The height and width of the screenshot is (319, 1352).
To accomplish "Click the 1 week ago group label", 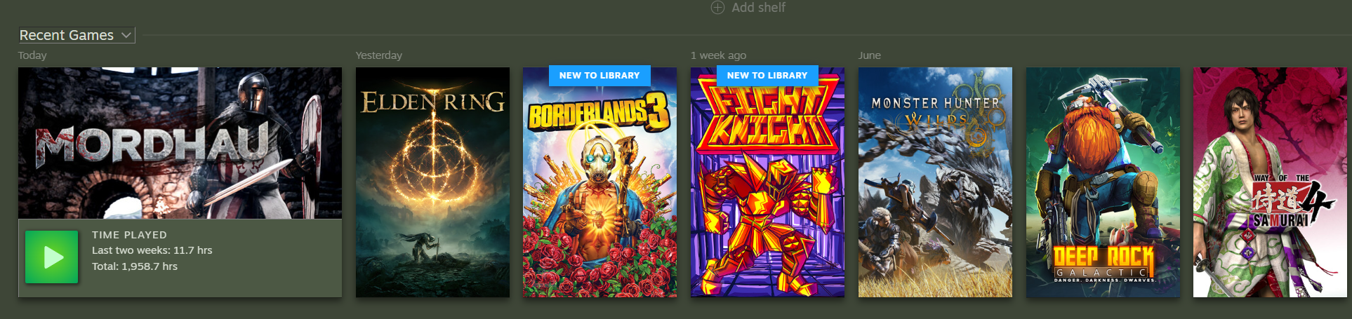I will pyautogui.click(x=718, y=55).
